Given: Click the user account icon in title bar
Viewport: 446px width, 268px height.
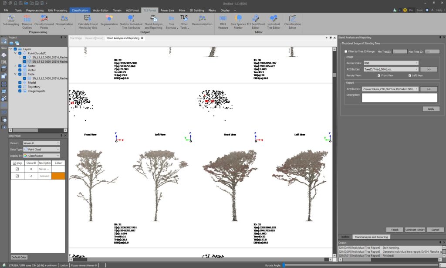Looking at the screenshot, I should 395,10.
